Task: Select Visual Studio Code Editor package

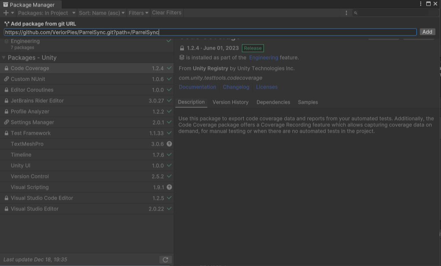Action: click(x=87, y=198)
